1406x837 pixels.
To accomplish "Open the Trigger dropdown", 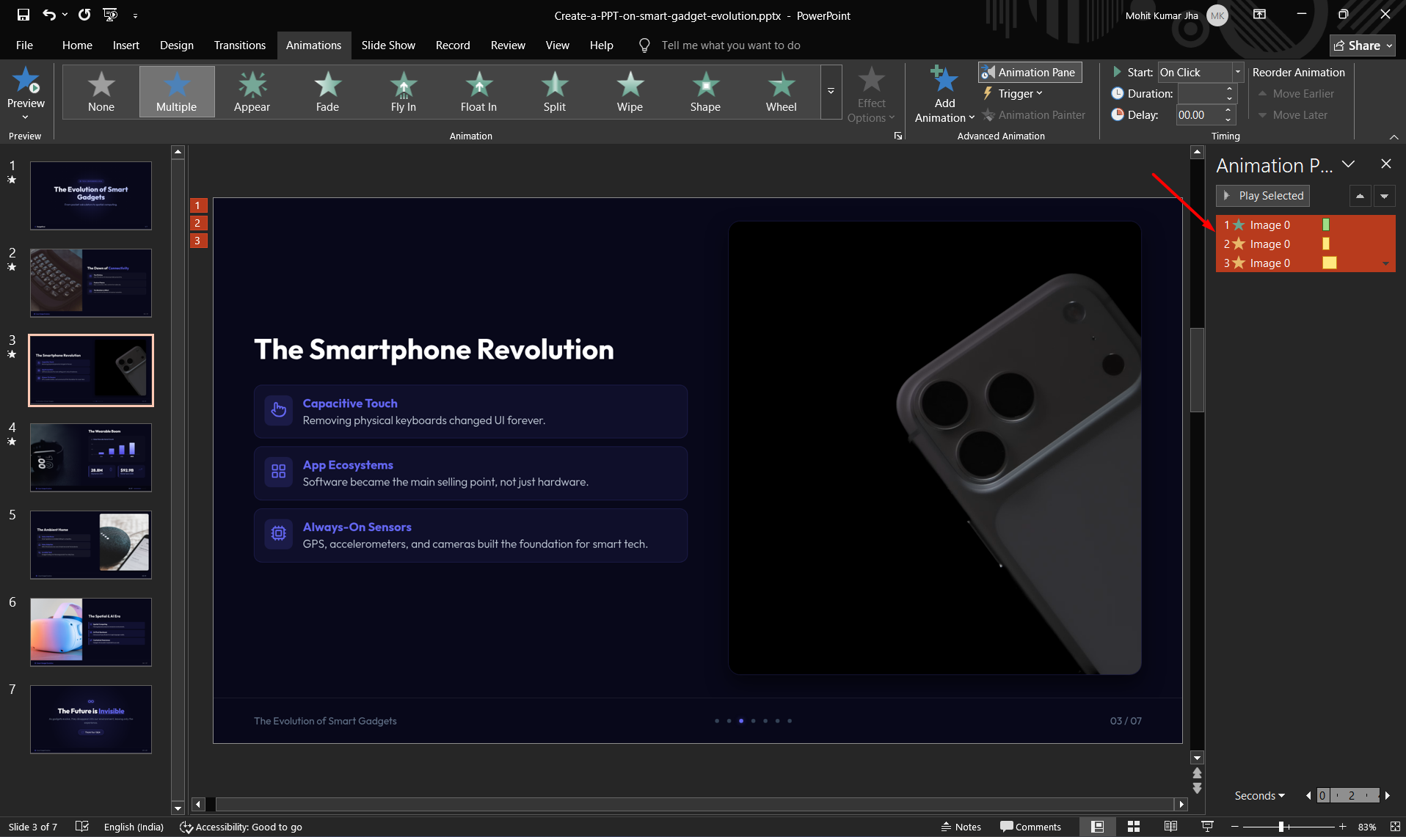I will (1013, 93).
